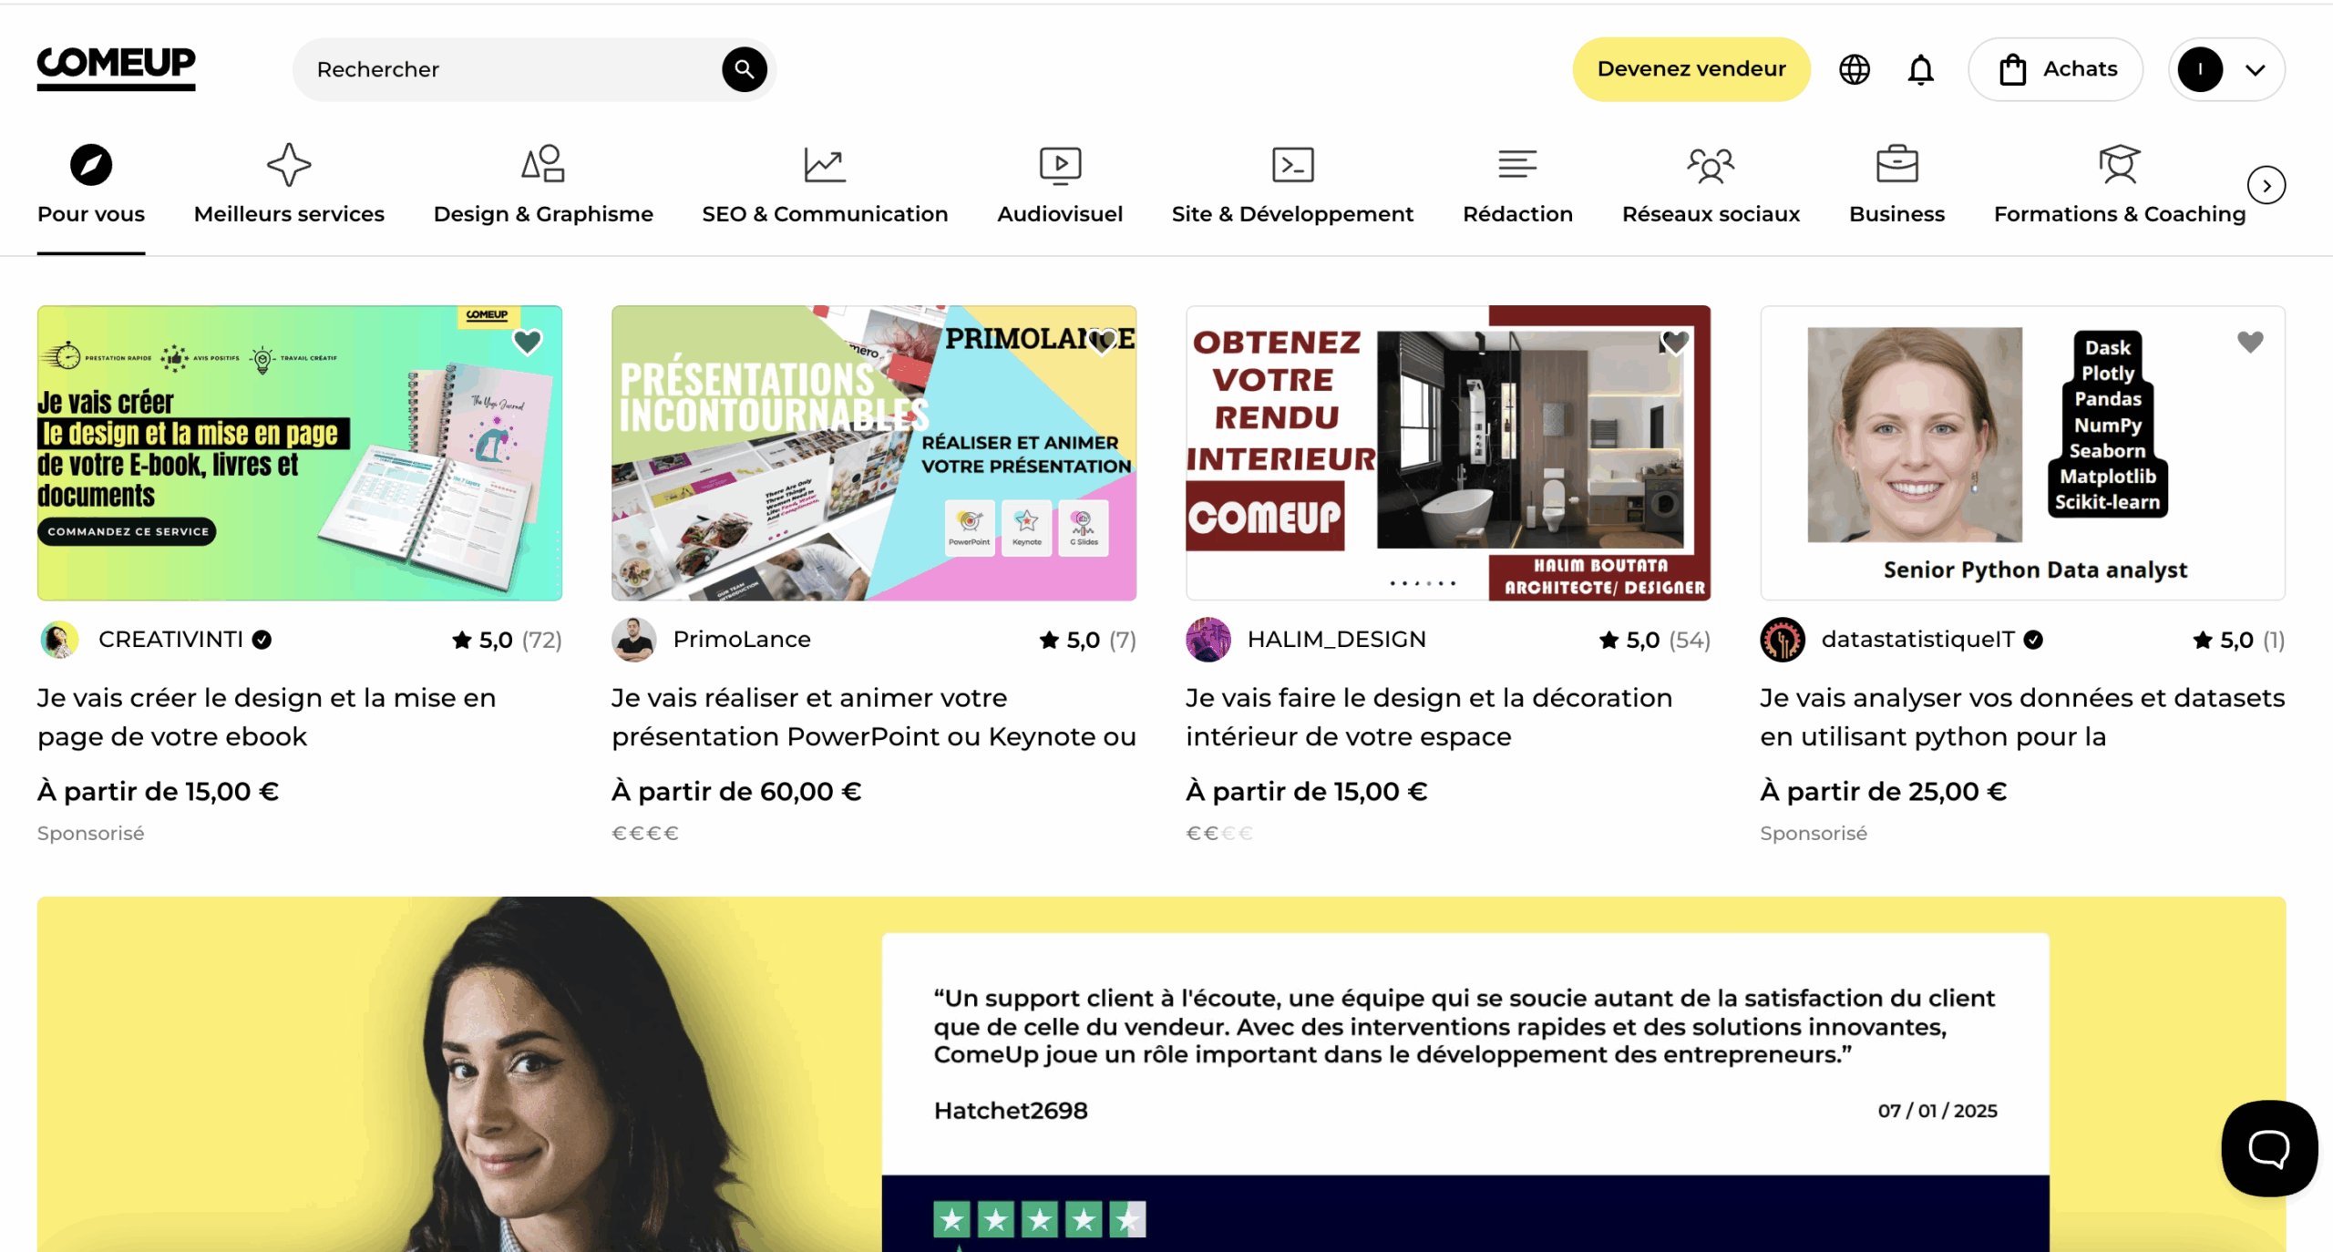2333x1252 pixels.
Task: Toggle favorite heart on PrimoLance presentation card
Action: [x=1102, y=342]
